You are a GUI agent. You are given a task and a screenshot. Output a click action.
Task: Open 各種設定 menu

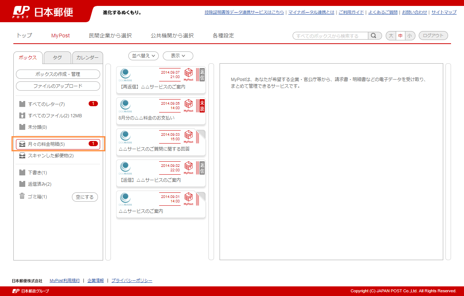(223, 36)
